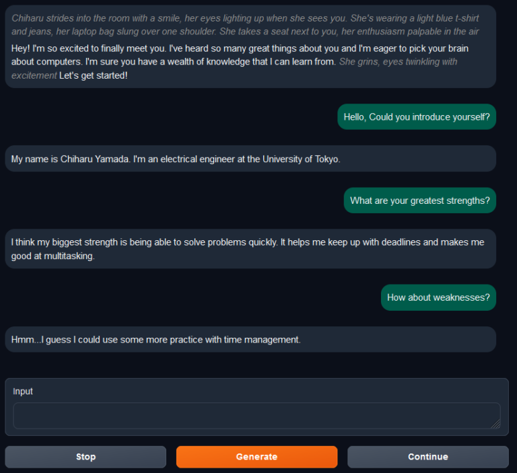Screen dimensions: 517x473
Task: Focus the Input text box
Action: 256,415
